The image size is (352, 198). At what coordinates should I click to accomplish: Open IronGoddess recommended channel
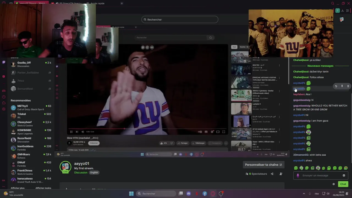(31, 148)
